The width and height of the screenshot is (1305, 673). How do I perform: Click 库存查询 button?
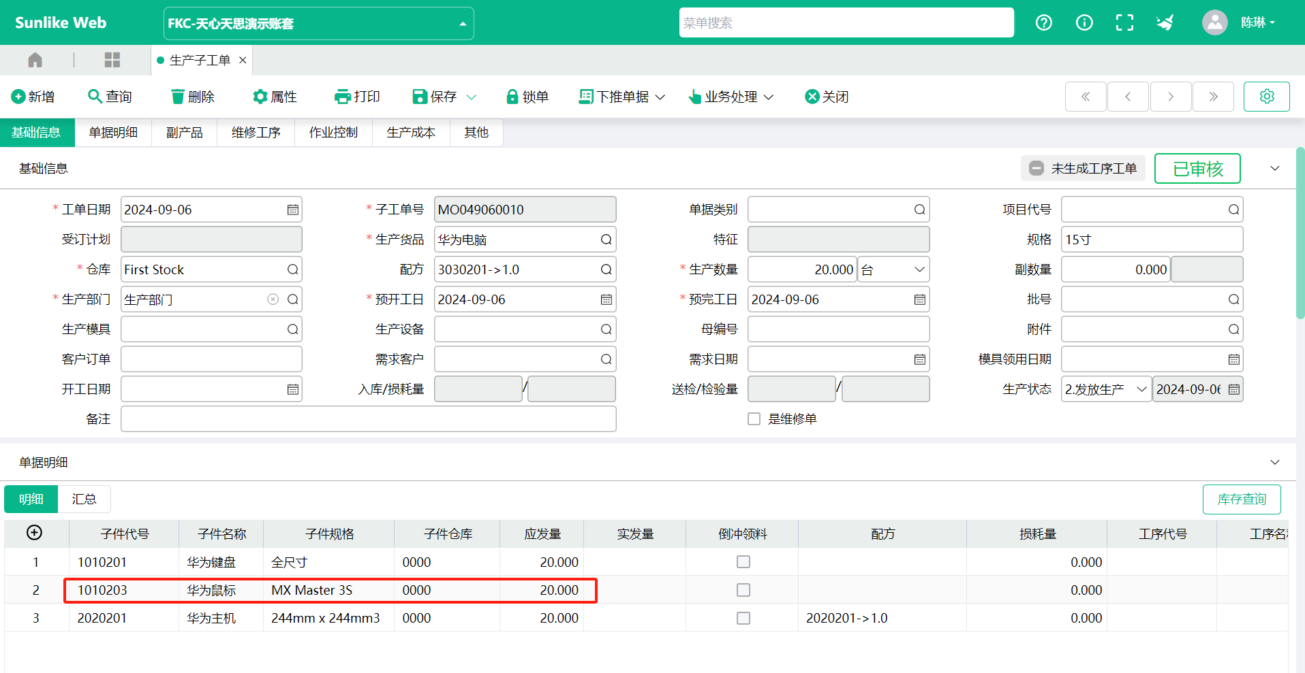(x=1242, y=499)
